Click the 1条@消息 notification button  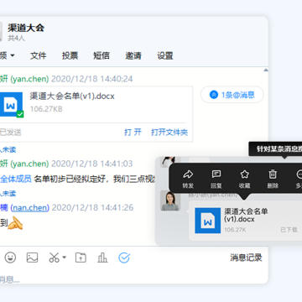[232, 95]
